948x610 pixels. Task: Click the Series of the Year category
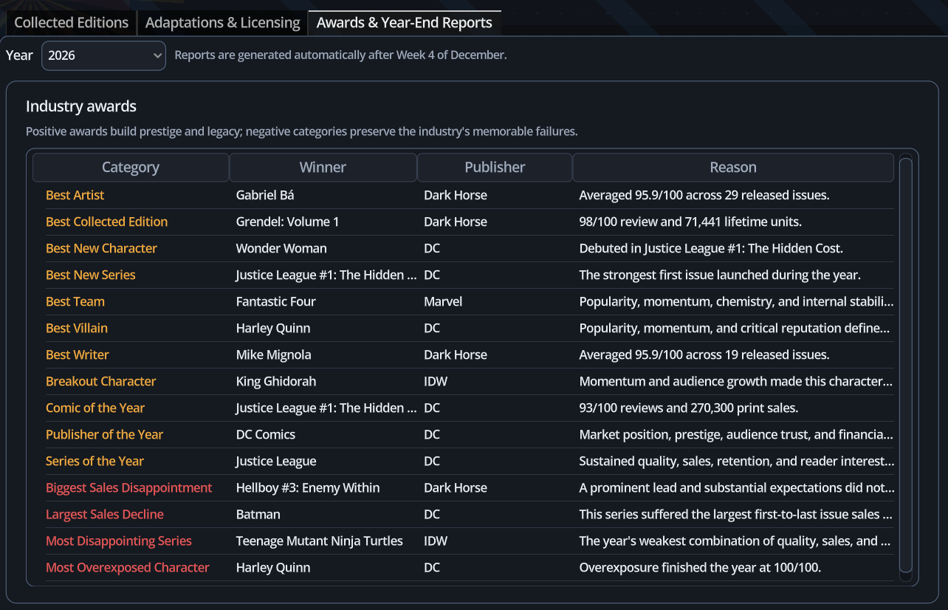(x=95, y=462)
